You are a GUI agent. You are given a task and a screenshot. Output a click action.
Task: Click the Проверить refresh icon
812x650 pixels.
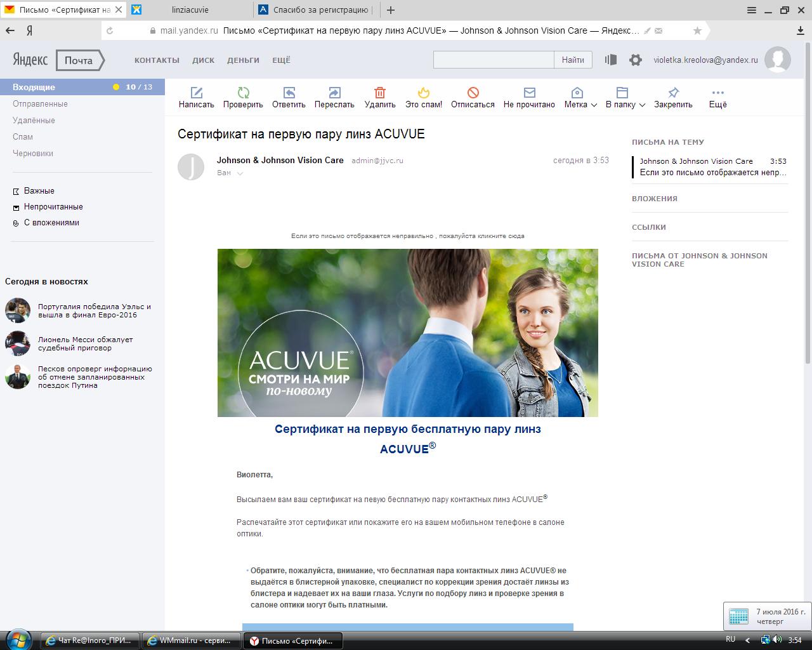pyautogui.click(x=243, y=93)
